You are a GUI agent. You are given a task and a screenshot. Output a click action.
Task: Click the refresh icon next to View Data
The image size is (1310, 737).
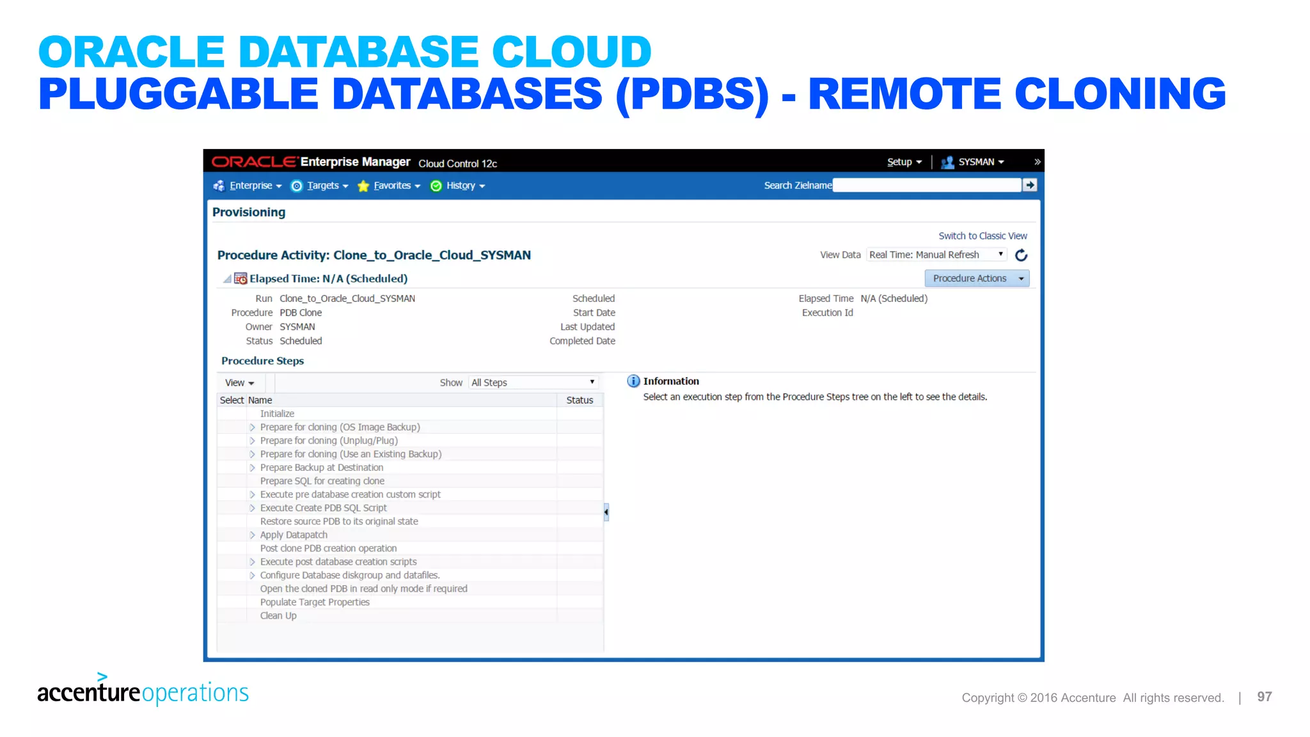(1022, 255)
